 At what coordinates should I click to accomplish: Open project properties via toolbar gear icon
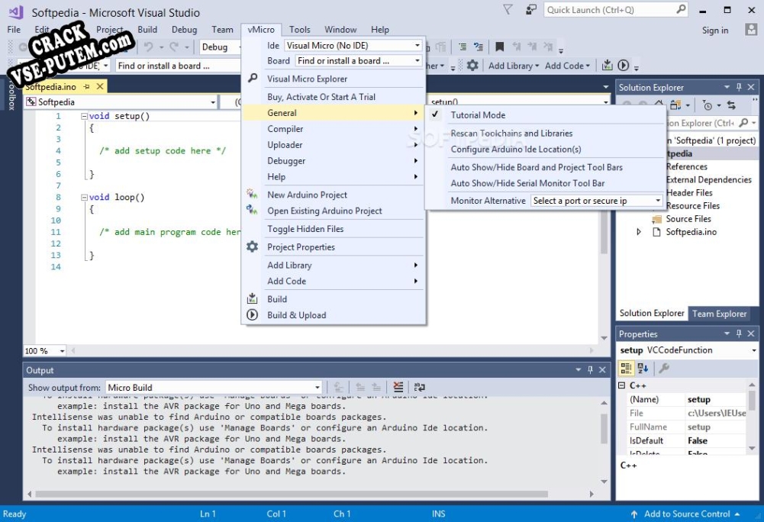click(472, 66)
